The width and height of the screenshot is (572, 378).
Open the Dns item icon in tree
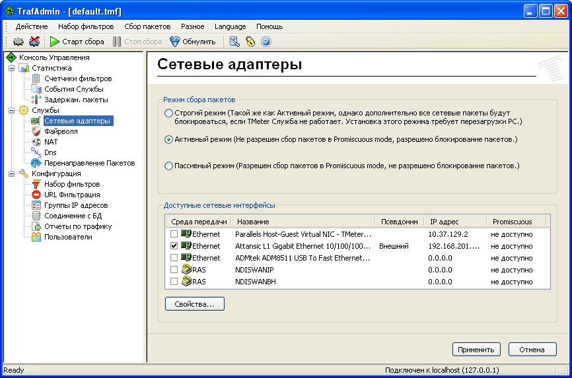(x=36, y=152)
